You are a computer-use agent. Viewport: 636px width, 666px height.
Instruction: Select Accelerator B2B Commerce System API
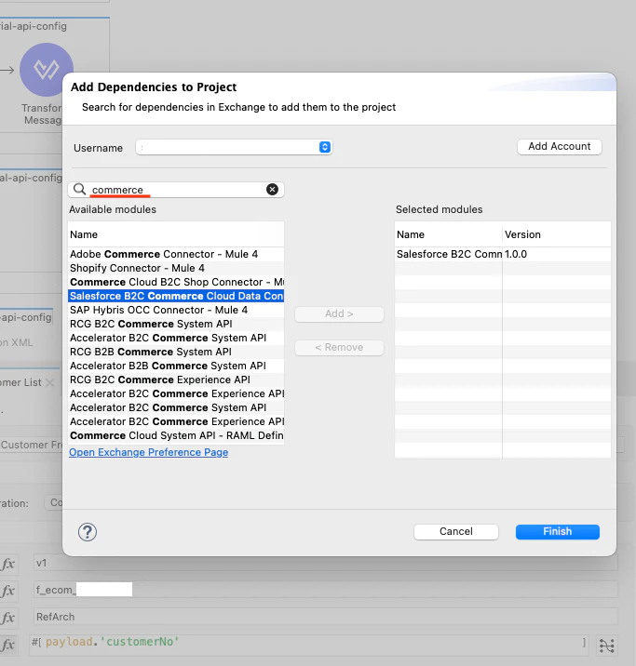coord(176,366)
